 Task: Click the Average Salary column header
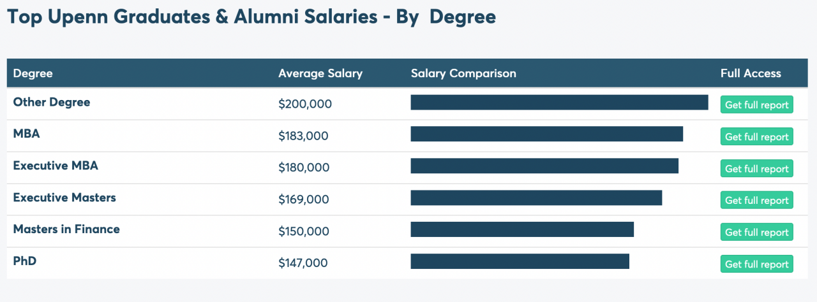(x=320, y=73)
